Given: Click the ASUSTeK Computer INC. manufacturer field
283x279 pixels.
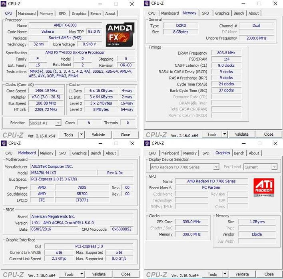Looking at the screenshot, I should click(82, 166).
